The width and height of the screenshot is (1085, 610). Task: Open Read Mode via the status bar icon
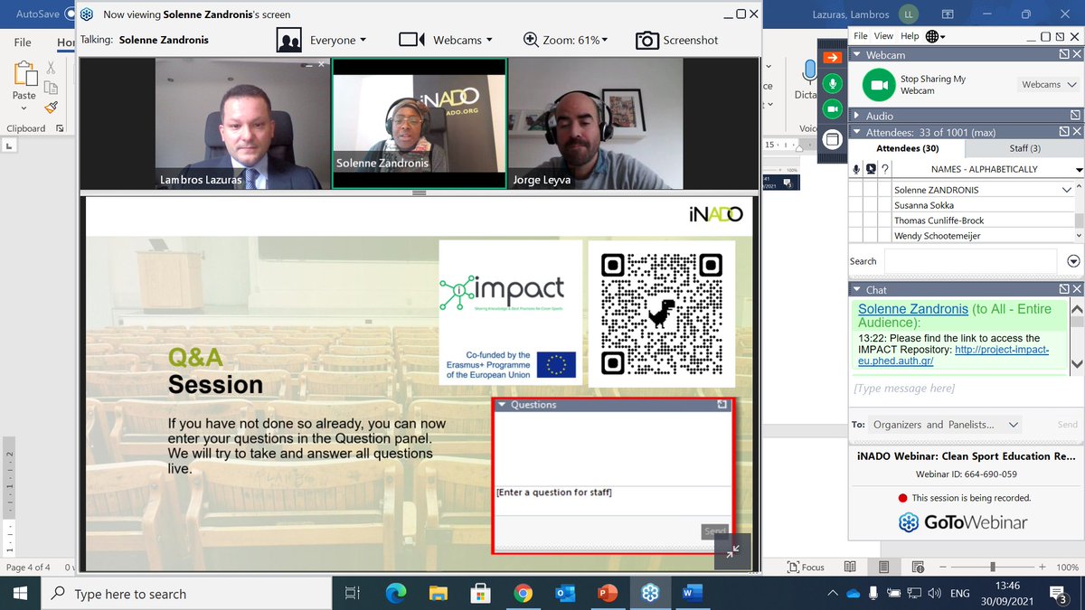(x=848, y=566)
